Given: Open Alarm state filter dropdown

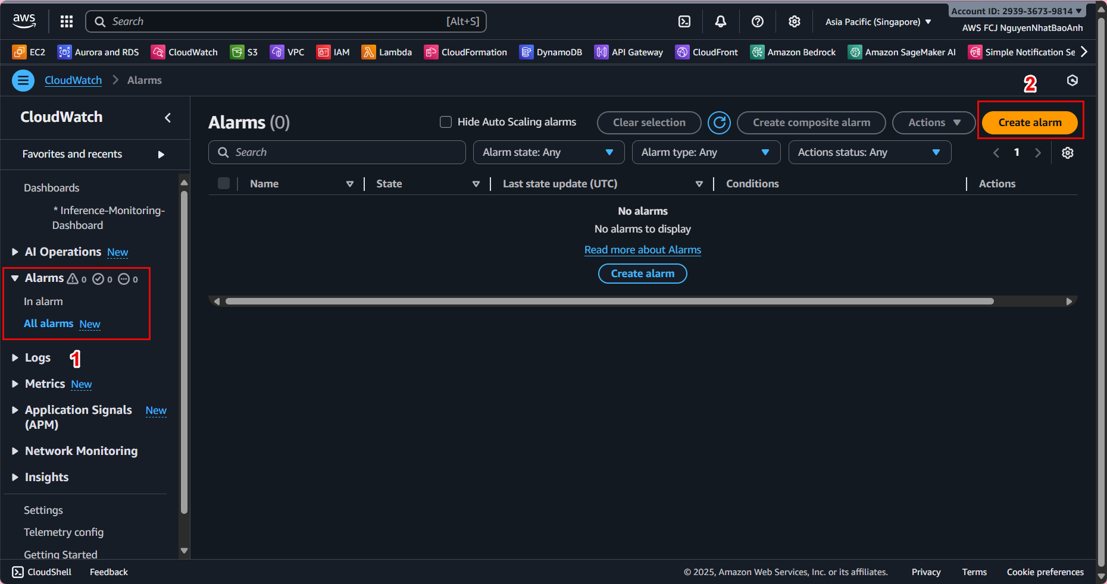Looking at the screenshot, I should pos(549,152).
